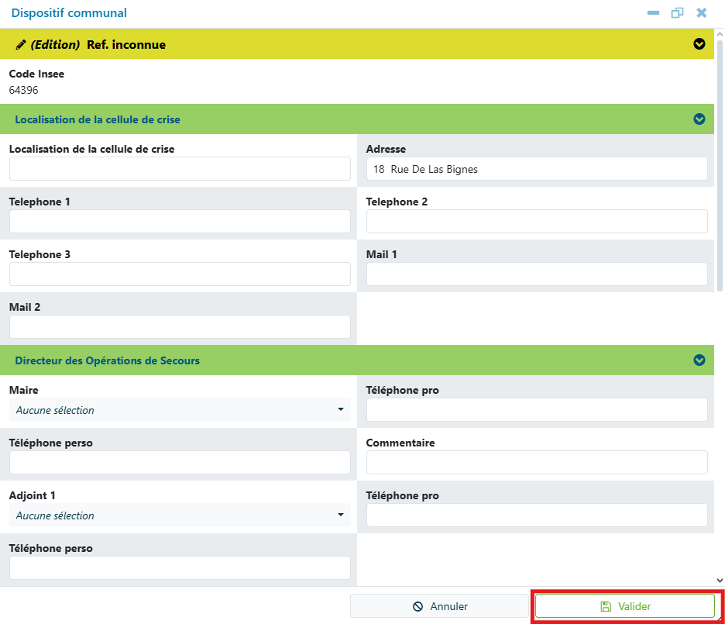Screen dimensions: 725x624
Task: Focus Adjoint 1's Téléphone perso field
Action: [x=180, y=568]
